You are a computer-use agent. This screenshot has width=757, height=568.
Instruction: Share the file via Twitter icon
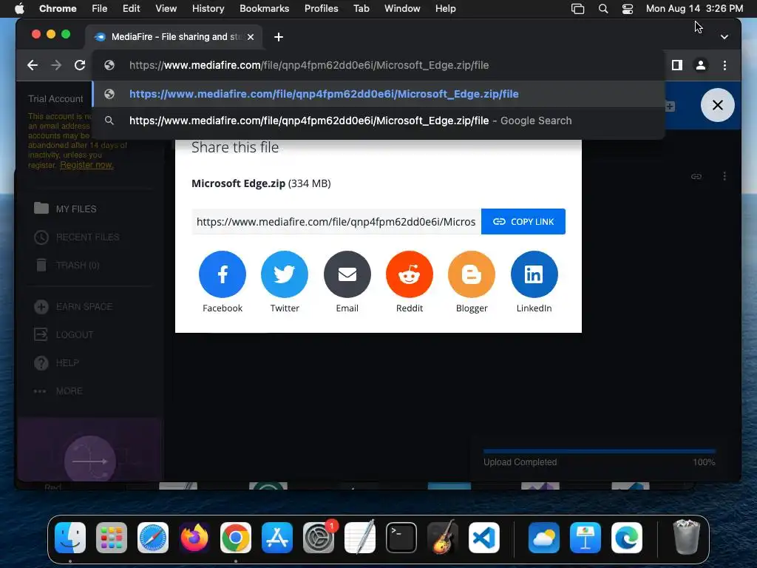[x=285, y=274]
